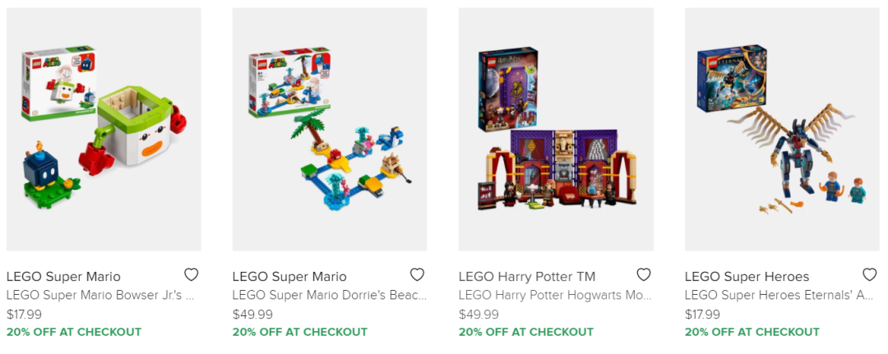Image resolution: width=888 pixels, height=354 pixels.
Task: Toggle heart for Super Heroes Eternals set
Action: pos(869,275)
